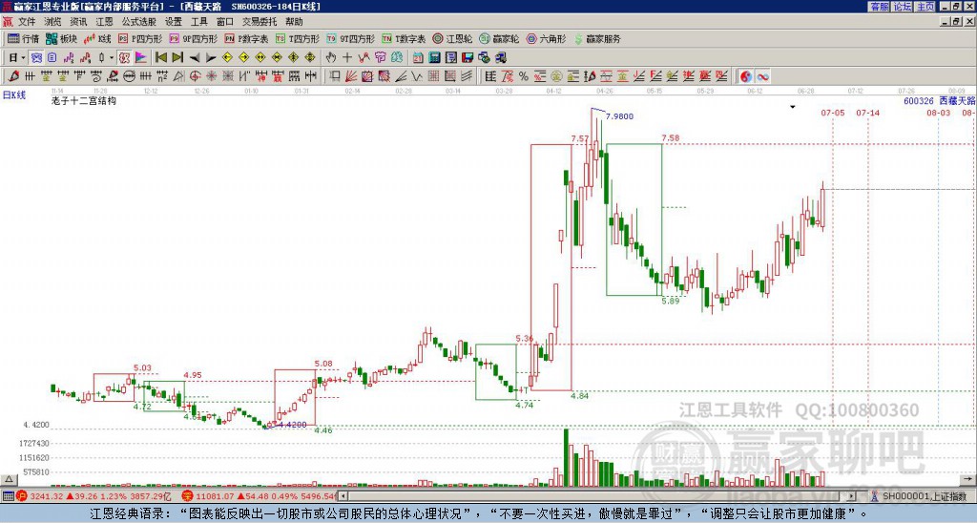
Task: Click the 3241.32 index value in status bar
Action: pos(47,496)
